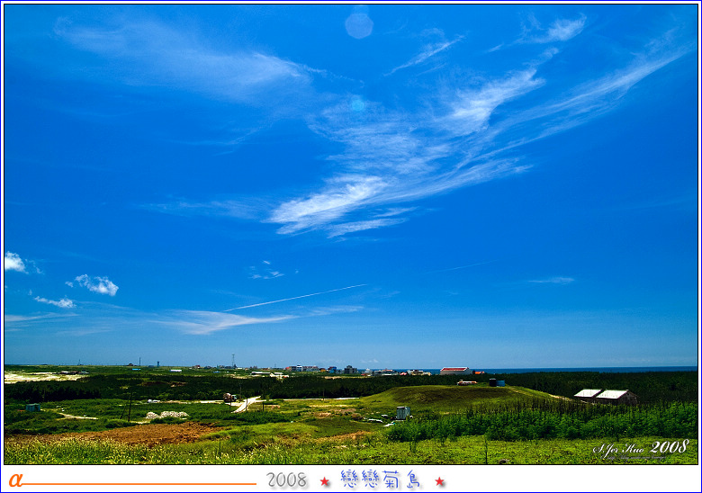This screenshot has height=493, width=702.
Task: Click the red star right of the Chinese title
Action: (x=439, y=481)
